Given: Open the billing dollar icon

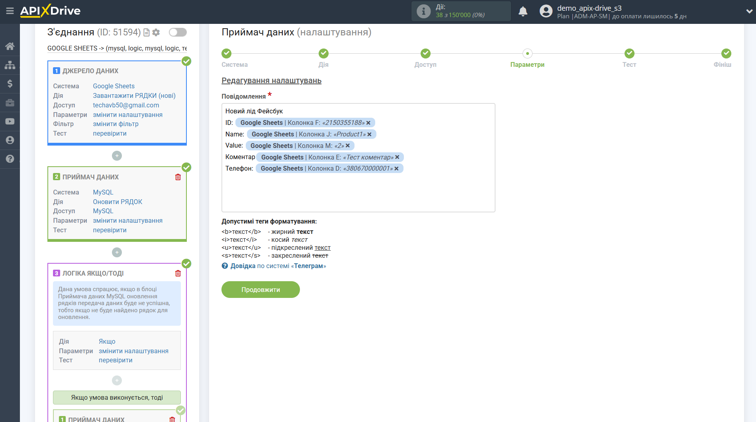Looking at the screenshot, I should pyautogui.click(x=10, y=84).
